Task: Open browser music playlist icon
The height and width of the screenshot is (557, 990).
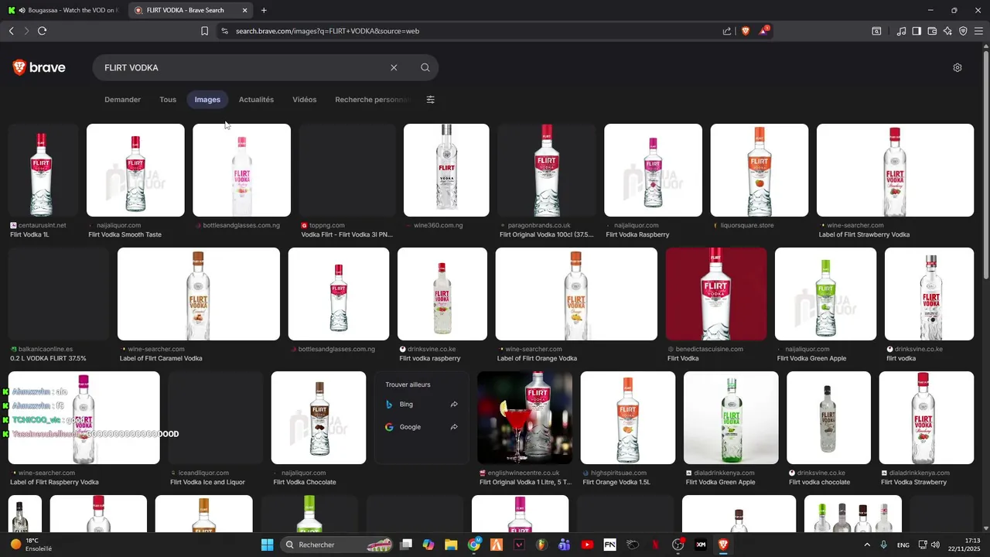Action: pyautogui.click(x=901, y=31)
